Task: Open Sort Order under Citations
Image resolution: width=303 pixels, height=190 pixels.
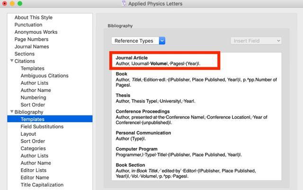Action: [x=33, y=105]
